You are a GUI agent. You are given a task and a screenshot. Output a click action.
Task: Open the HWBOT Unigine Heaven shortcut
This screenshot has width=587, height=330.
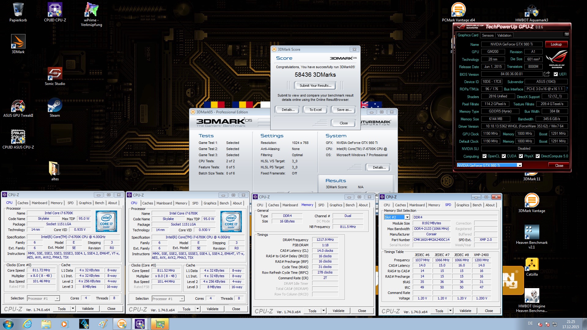coord(532,300)
